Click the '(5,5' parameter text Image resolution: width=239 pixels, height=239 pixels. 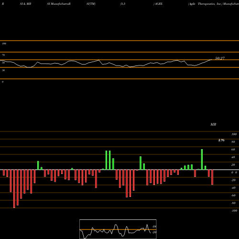pyautogui.click(x=123, y=4)
